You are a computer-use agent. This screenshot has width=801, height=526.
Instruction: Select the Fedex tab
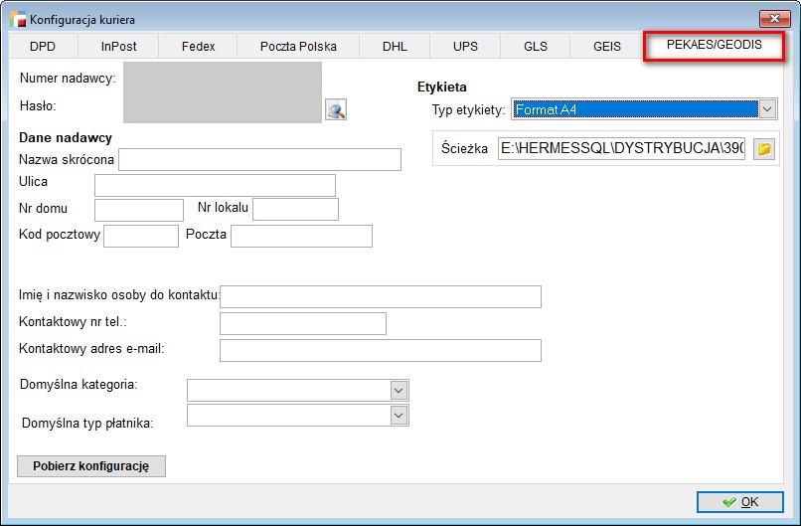(199, 46)
